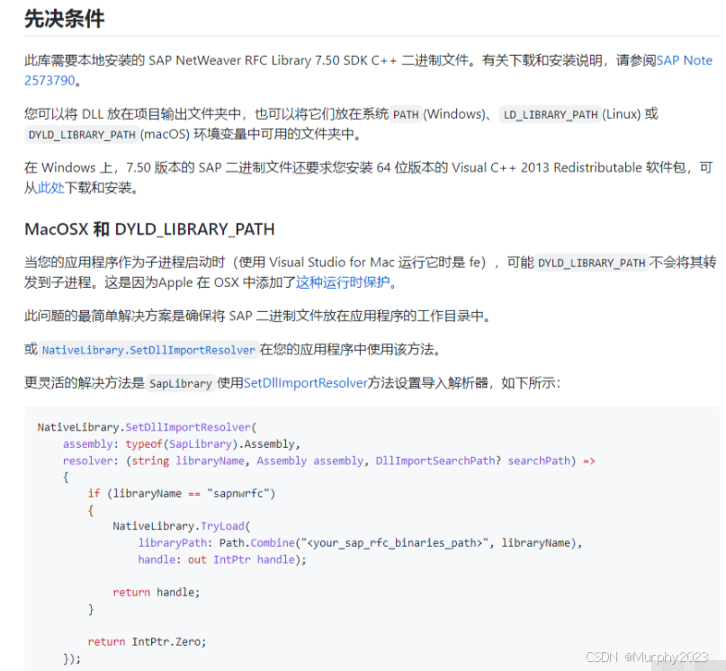Select the 先决条件 heading
The image size is (726, 671).
[64, 19]
